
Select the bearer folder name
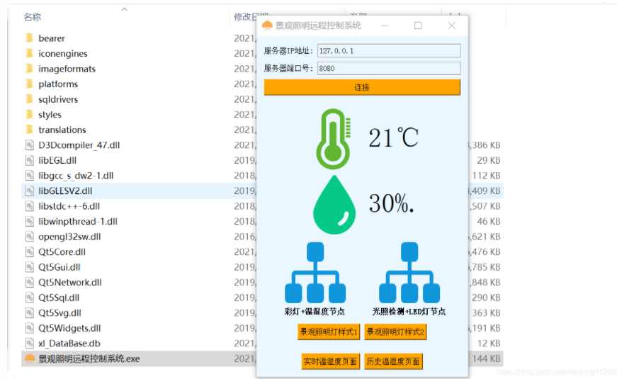point(52,38)
